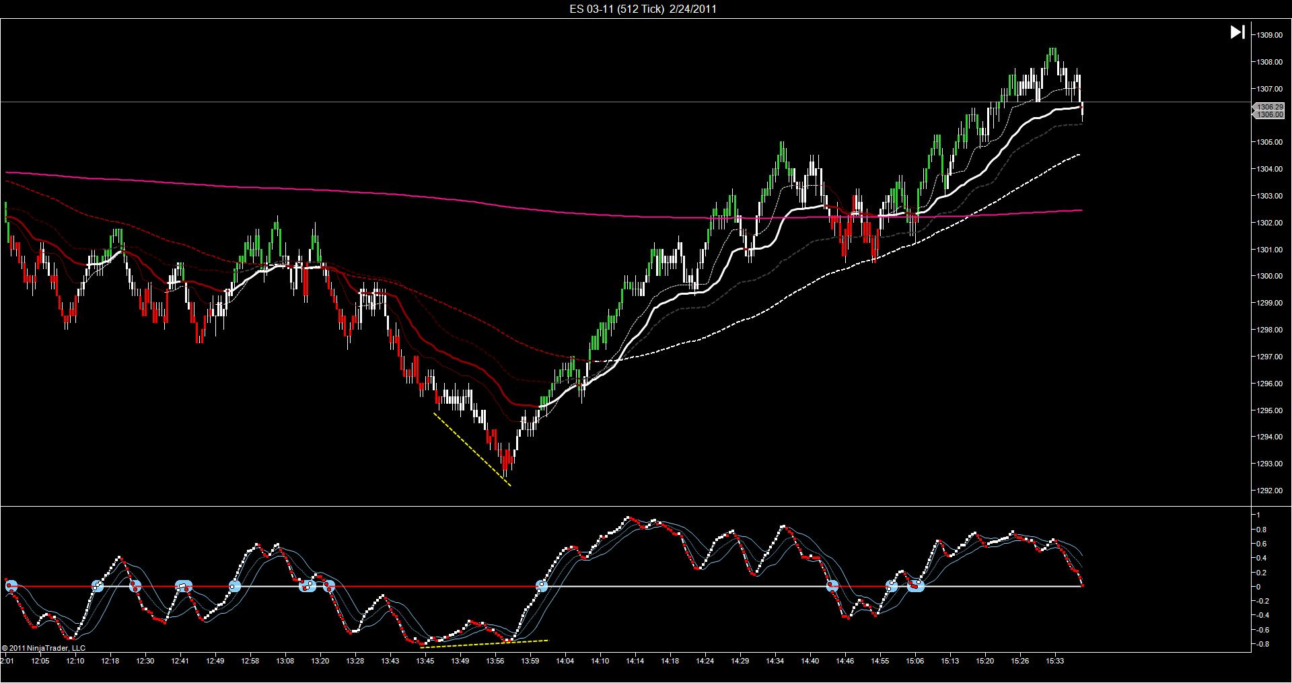Select the 12:18 time axis label
Image resolution: width=1292 pixels, height=683 pixels.
110,661
